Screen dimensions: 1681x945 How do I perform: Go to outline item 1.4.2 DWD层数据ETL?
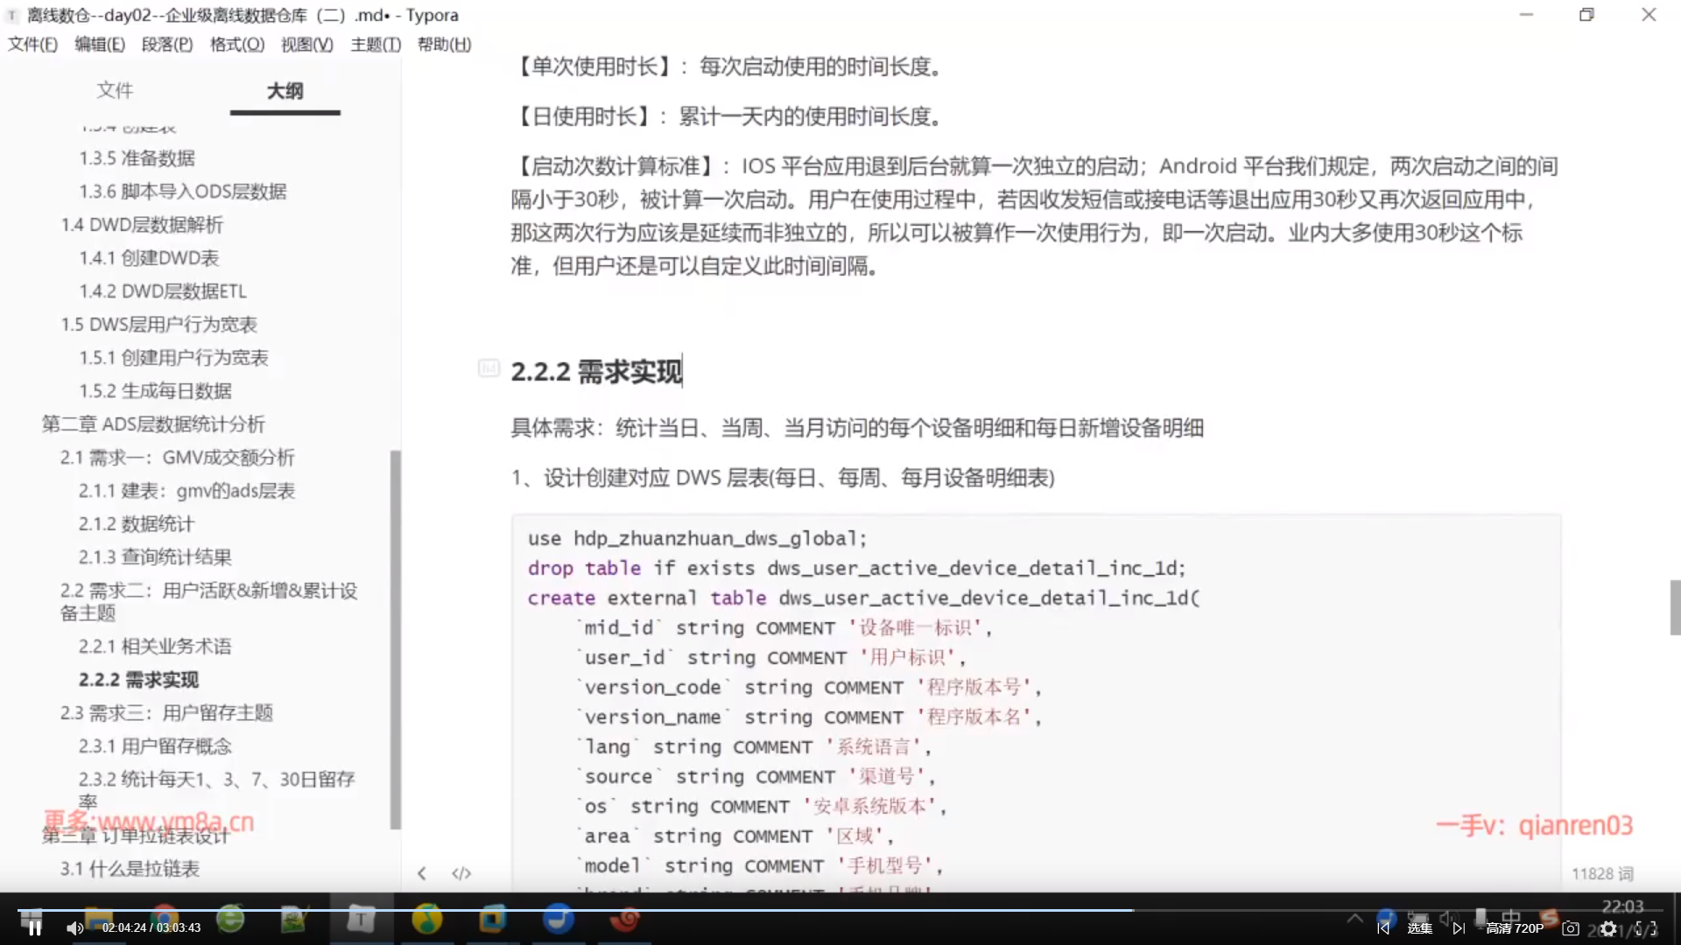point(163,290)
